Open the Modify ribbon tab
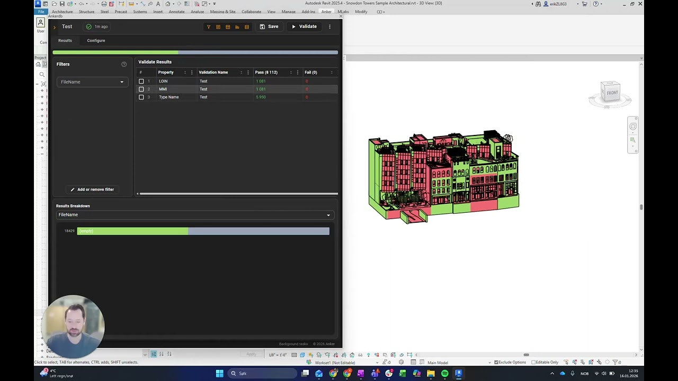Viewport: 678px width, 381px height. [x=361, y=12]
